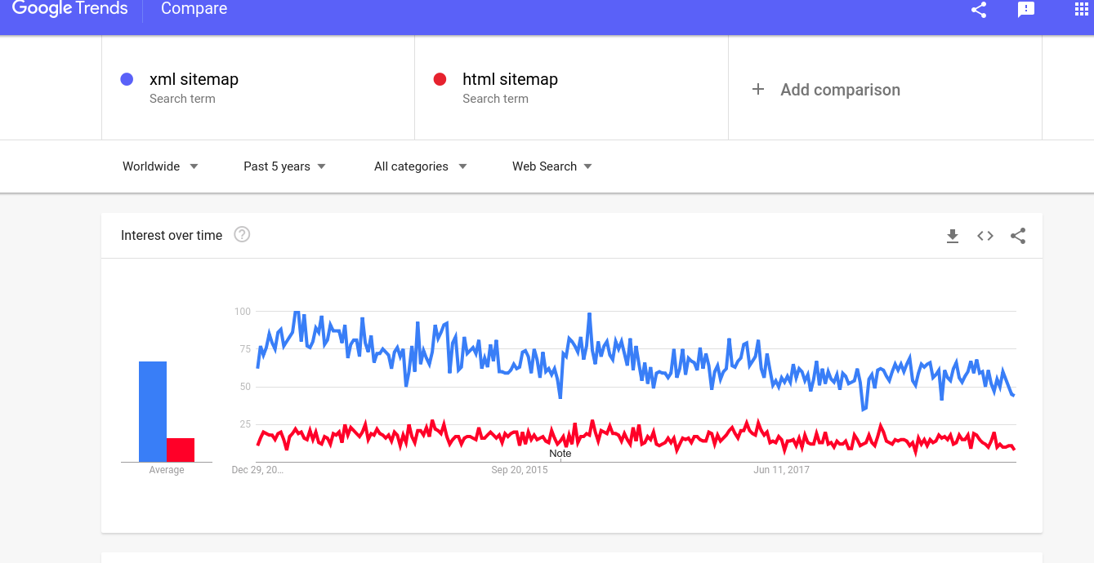
Task: Open the Worldwide region dropdown
Action: pos(160,166)
